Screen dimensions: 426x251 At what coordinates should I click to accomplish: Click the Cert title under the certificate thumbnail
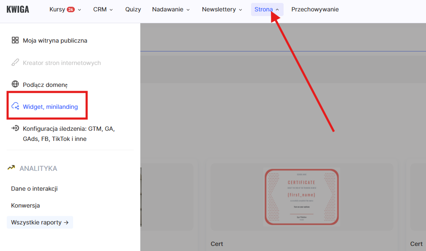217,244
